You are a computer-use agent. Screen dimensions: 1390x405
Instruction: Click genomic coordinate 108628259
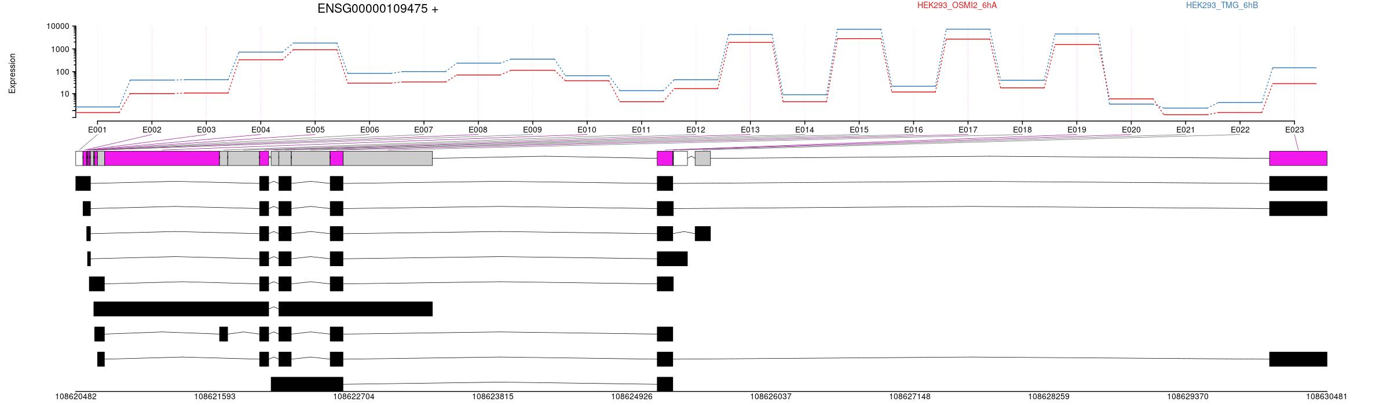pyautogui.click(x=1049, y=396)
